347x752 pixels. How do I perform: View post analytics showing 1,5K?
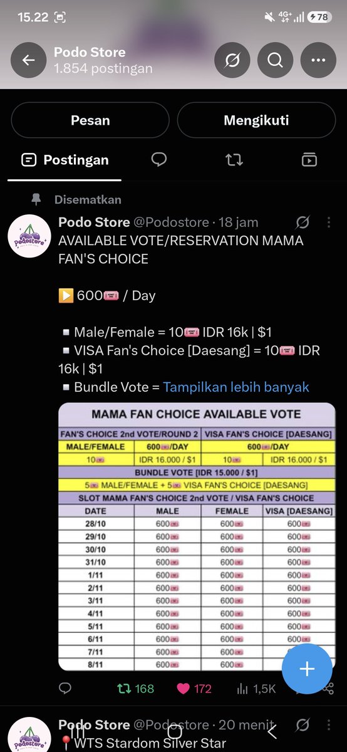[x=256, y=689]
